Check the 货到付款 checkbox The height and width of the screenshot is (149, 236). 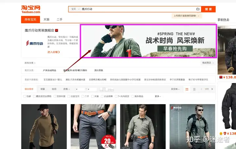[x=55, y=96]
